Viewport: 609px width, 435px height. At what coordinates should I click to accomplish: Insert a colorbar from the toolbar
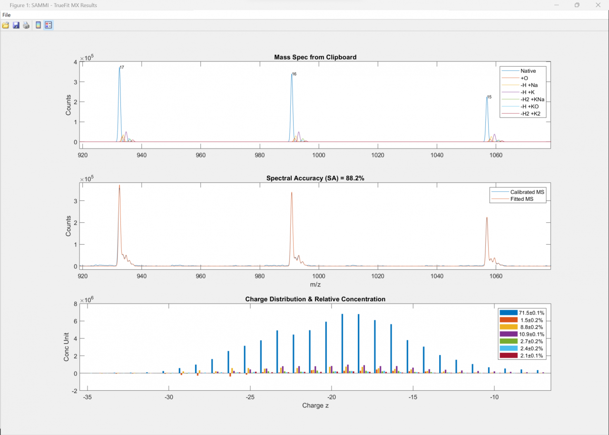click(39, 25)
